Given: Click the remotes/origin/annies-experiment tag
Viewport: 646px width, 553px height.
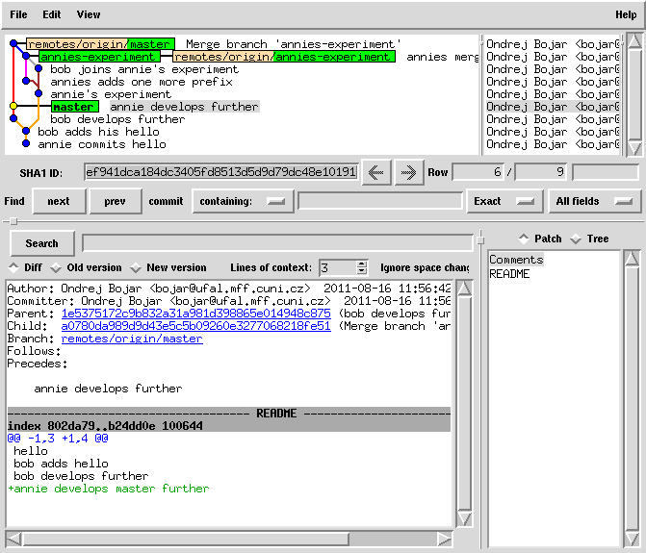Looking at the screenshot, I should pos(283,57).
